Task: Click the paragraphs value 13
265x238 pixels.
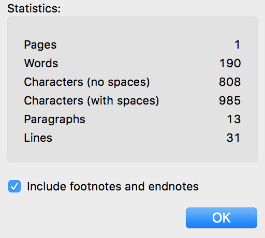Action: click(234, 119)
